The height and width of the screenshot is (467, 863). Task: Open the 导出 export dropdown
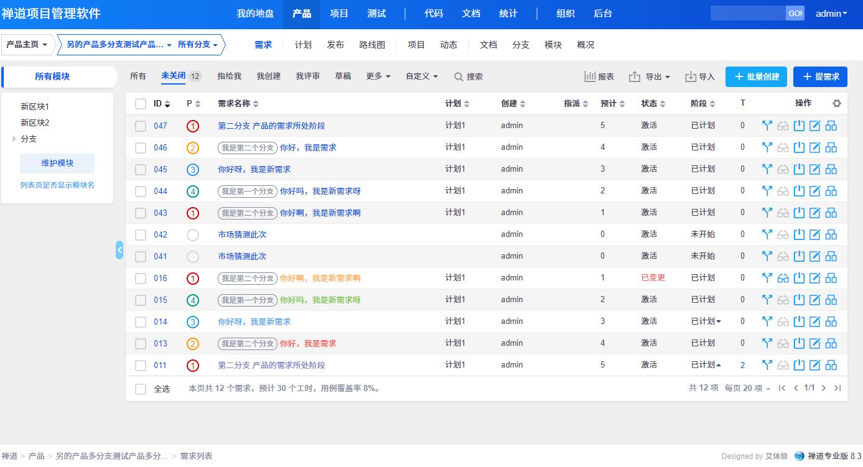coord(650,76)
